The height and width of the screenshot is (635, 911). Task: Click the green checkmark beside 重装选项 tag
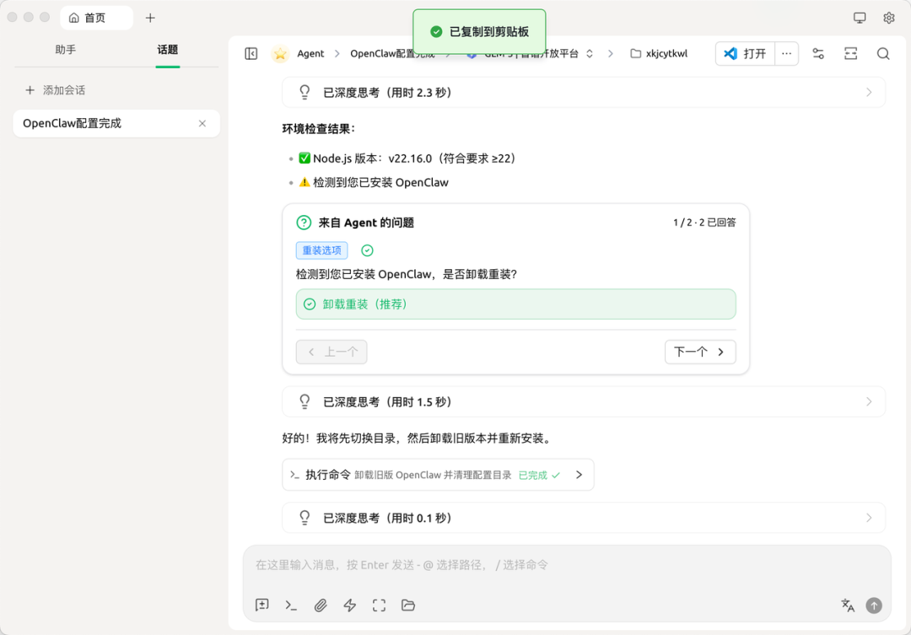[366, 250]
